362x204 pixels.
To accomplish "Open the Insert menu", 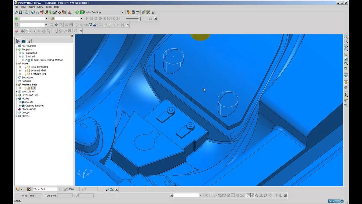I will (31, 7).
